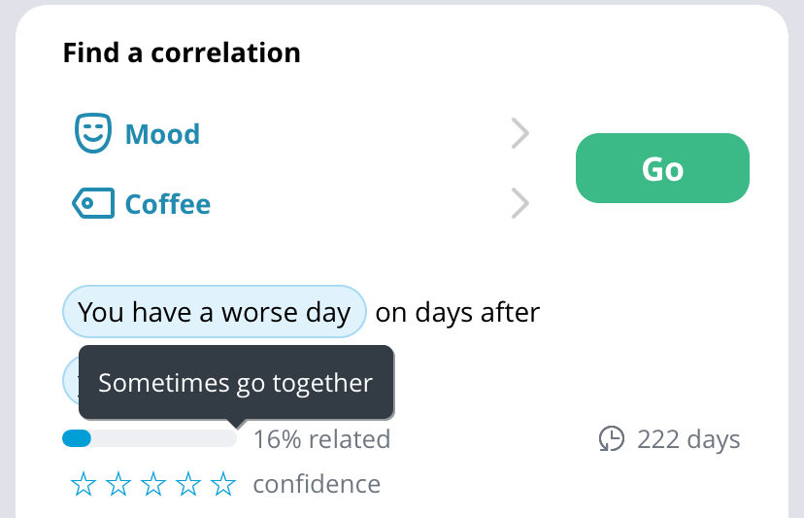Click the Coffee tag icon
Screen dimensions: 804x518
[93, 203]
